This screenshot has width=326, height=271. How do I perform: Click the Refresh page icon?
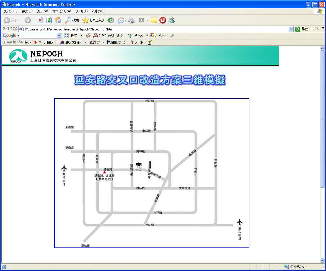point(49,20)
